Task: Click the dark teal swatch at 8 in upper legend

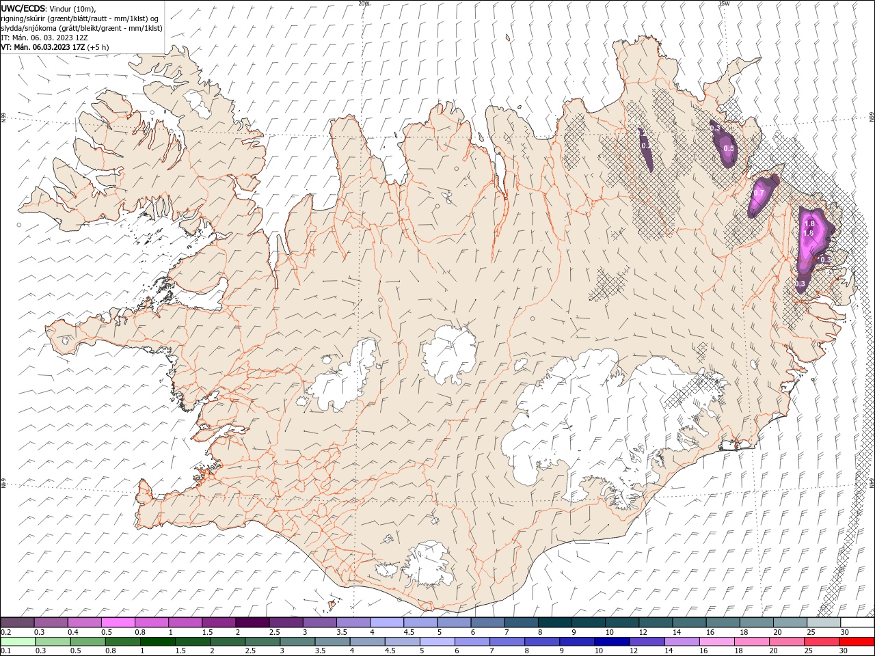Action: coord(555,623)
